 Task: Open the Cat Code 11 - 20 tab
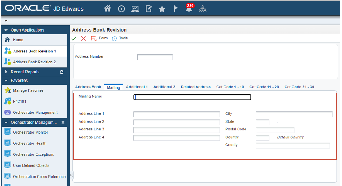264,87
